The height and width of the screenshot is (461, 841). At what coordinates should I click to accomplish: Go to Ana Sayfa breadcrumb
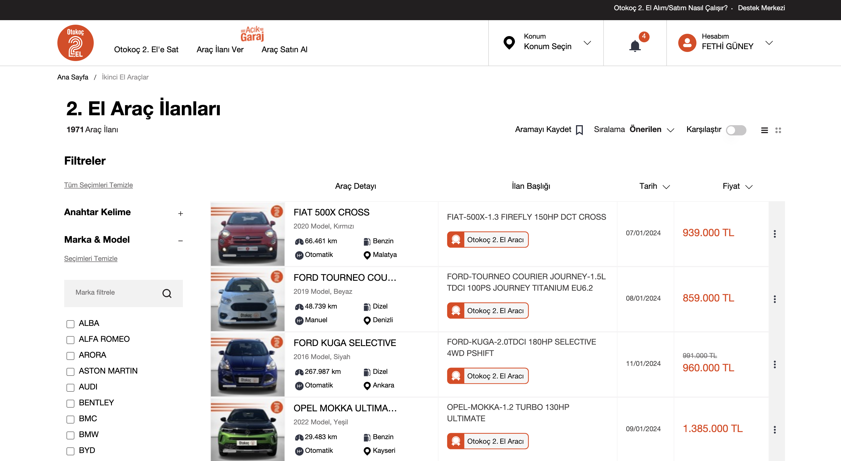(73, 77)
